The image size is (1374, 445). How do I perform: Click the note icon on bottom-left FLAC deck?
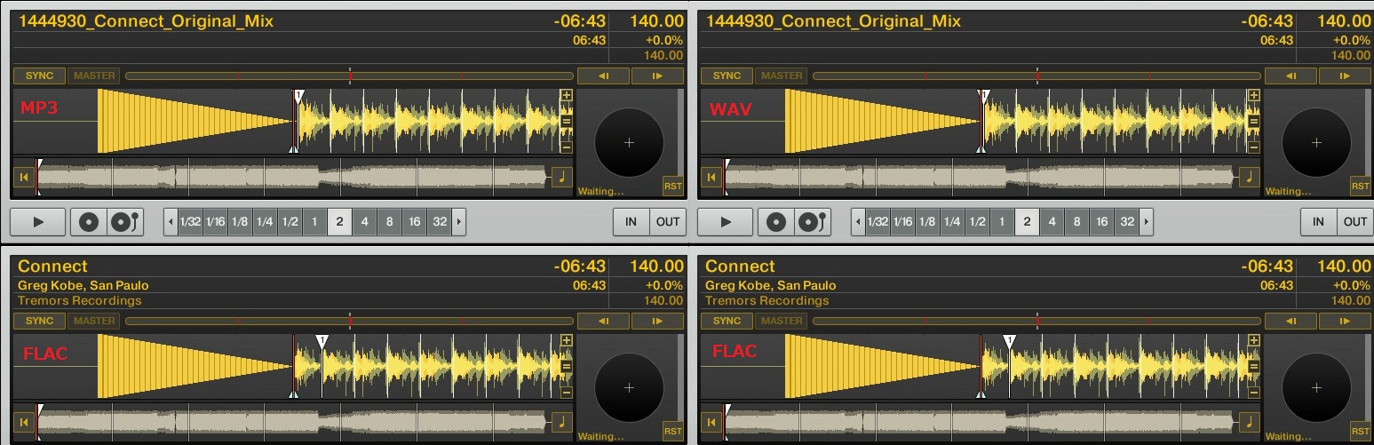point(561,422)
